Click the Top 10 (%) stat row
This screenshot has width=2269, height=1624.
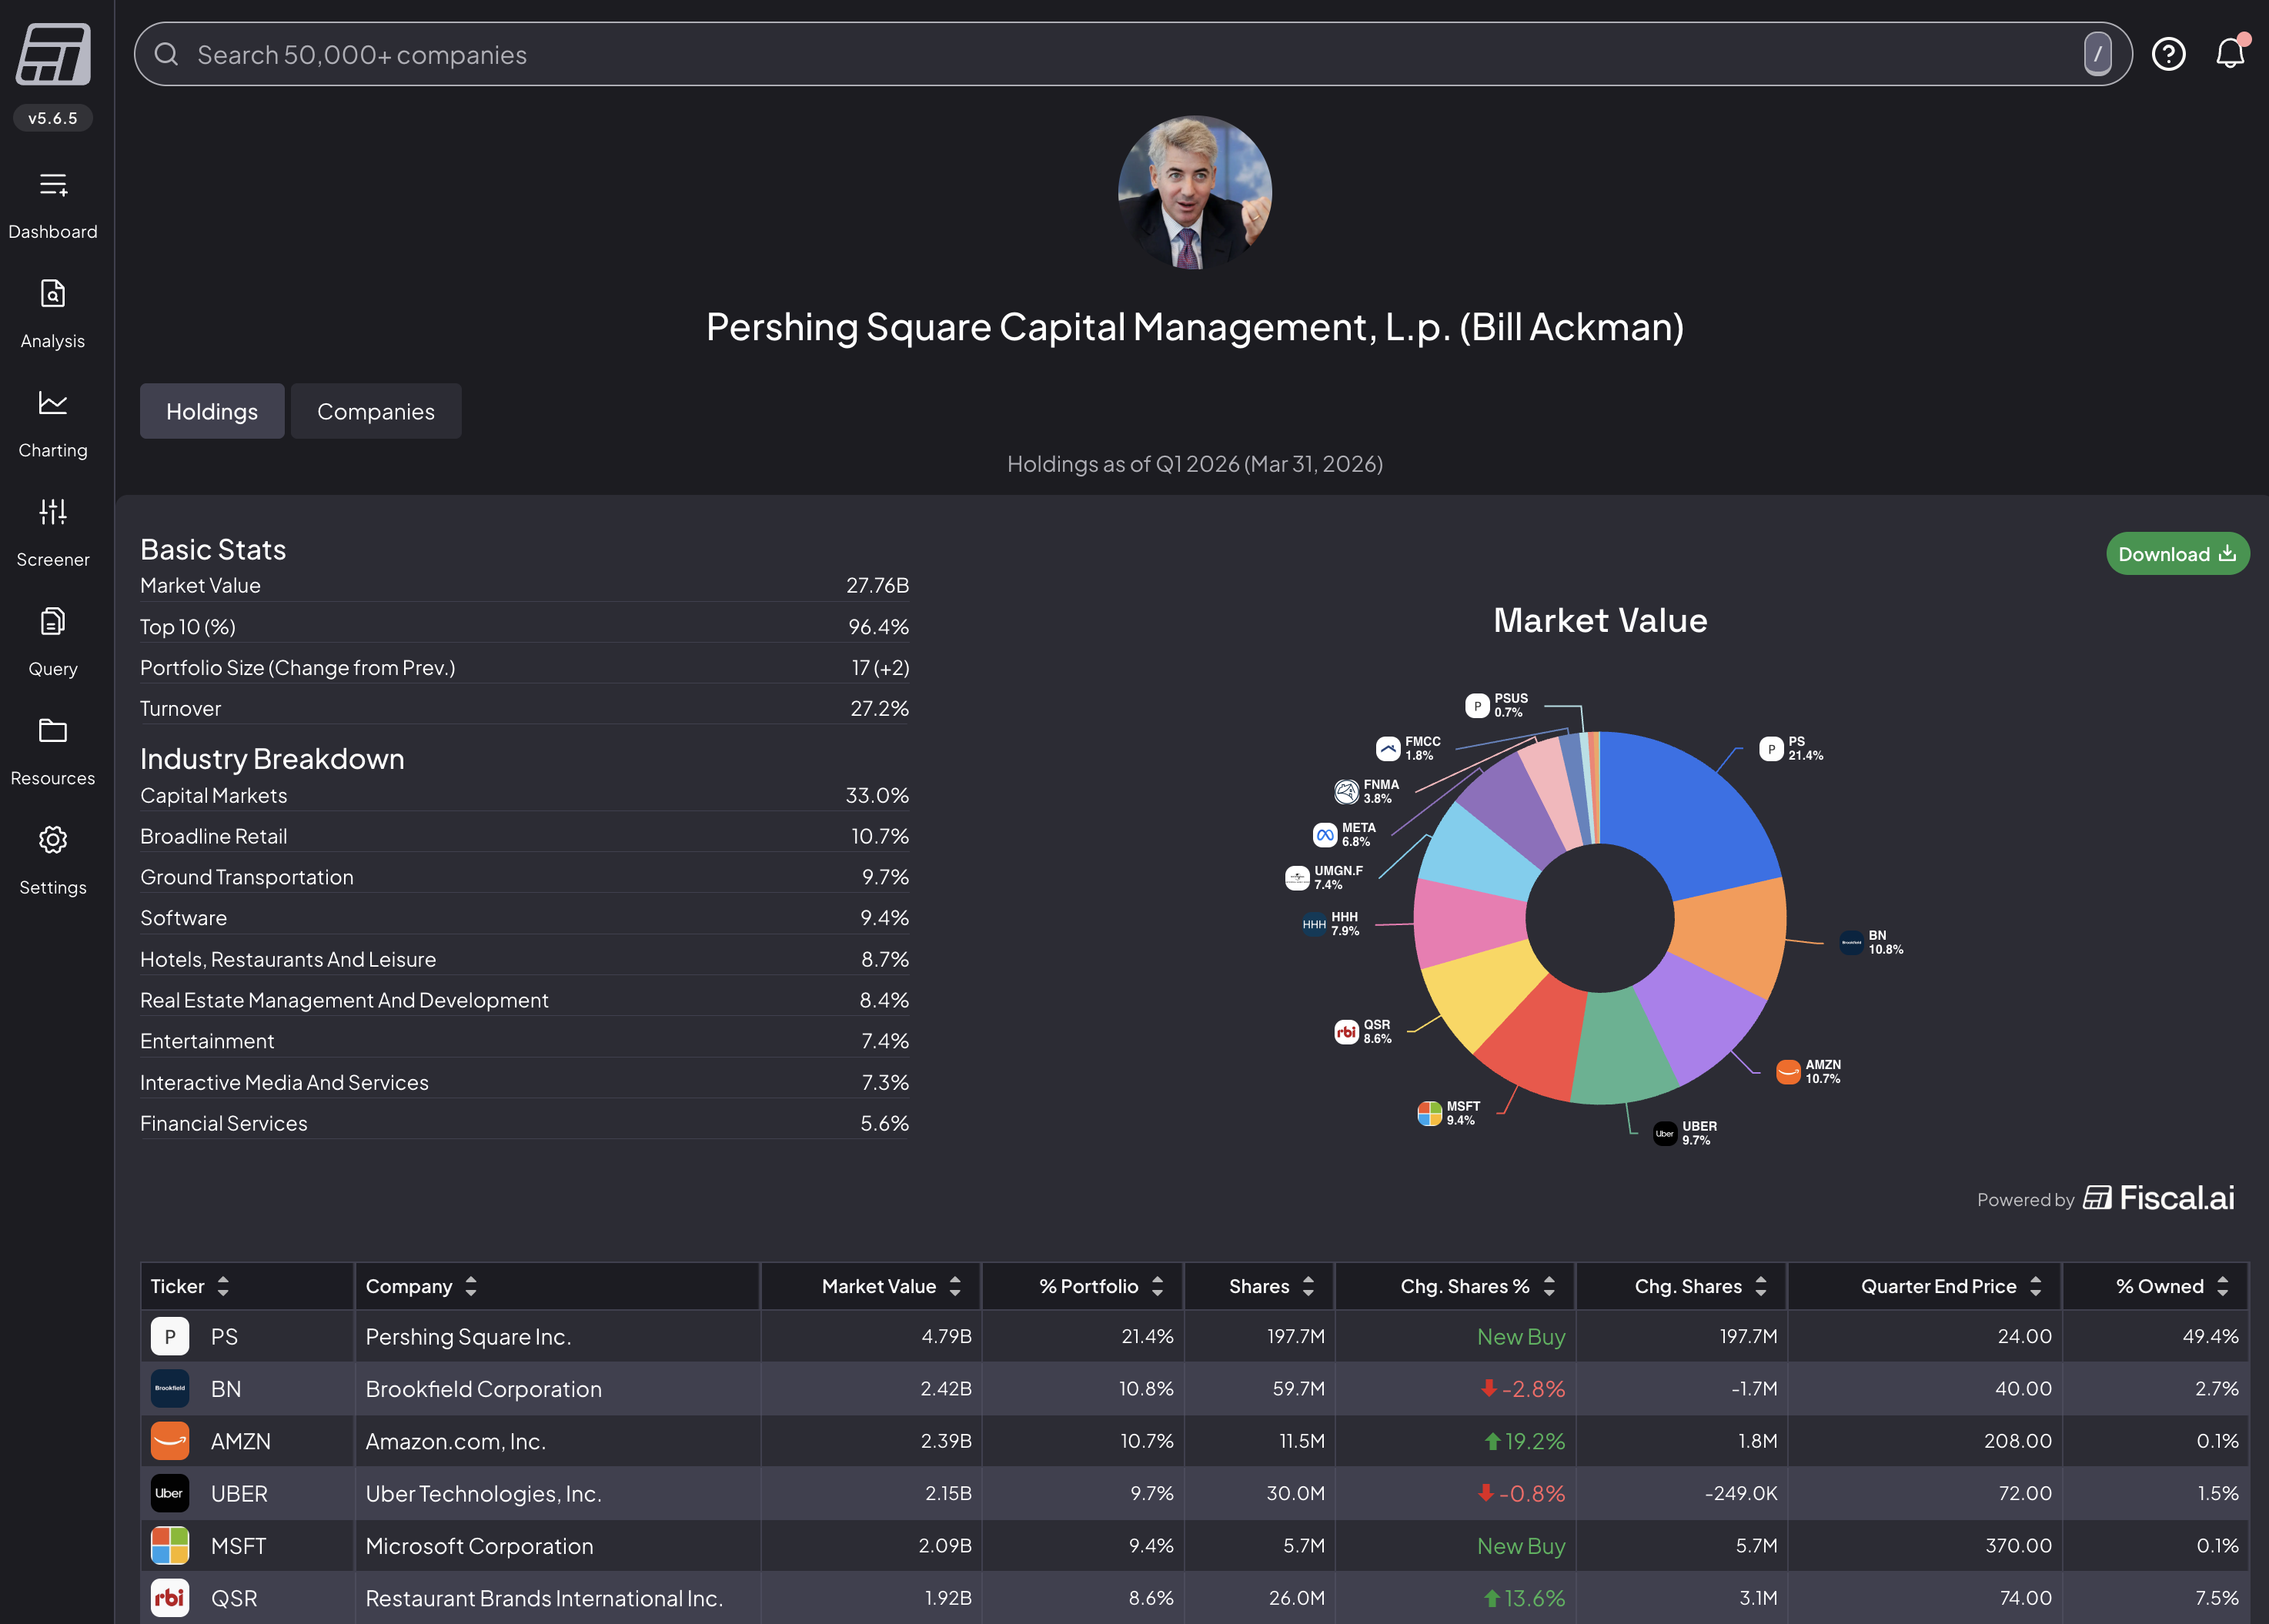[x=524, y=626]
